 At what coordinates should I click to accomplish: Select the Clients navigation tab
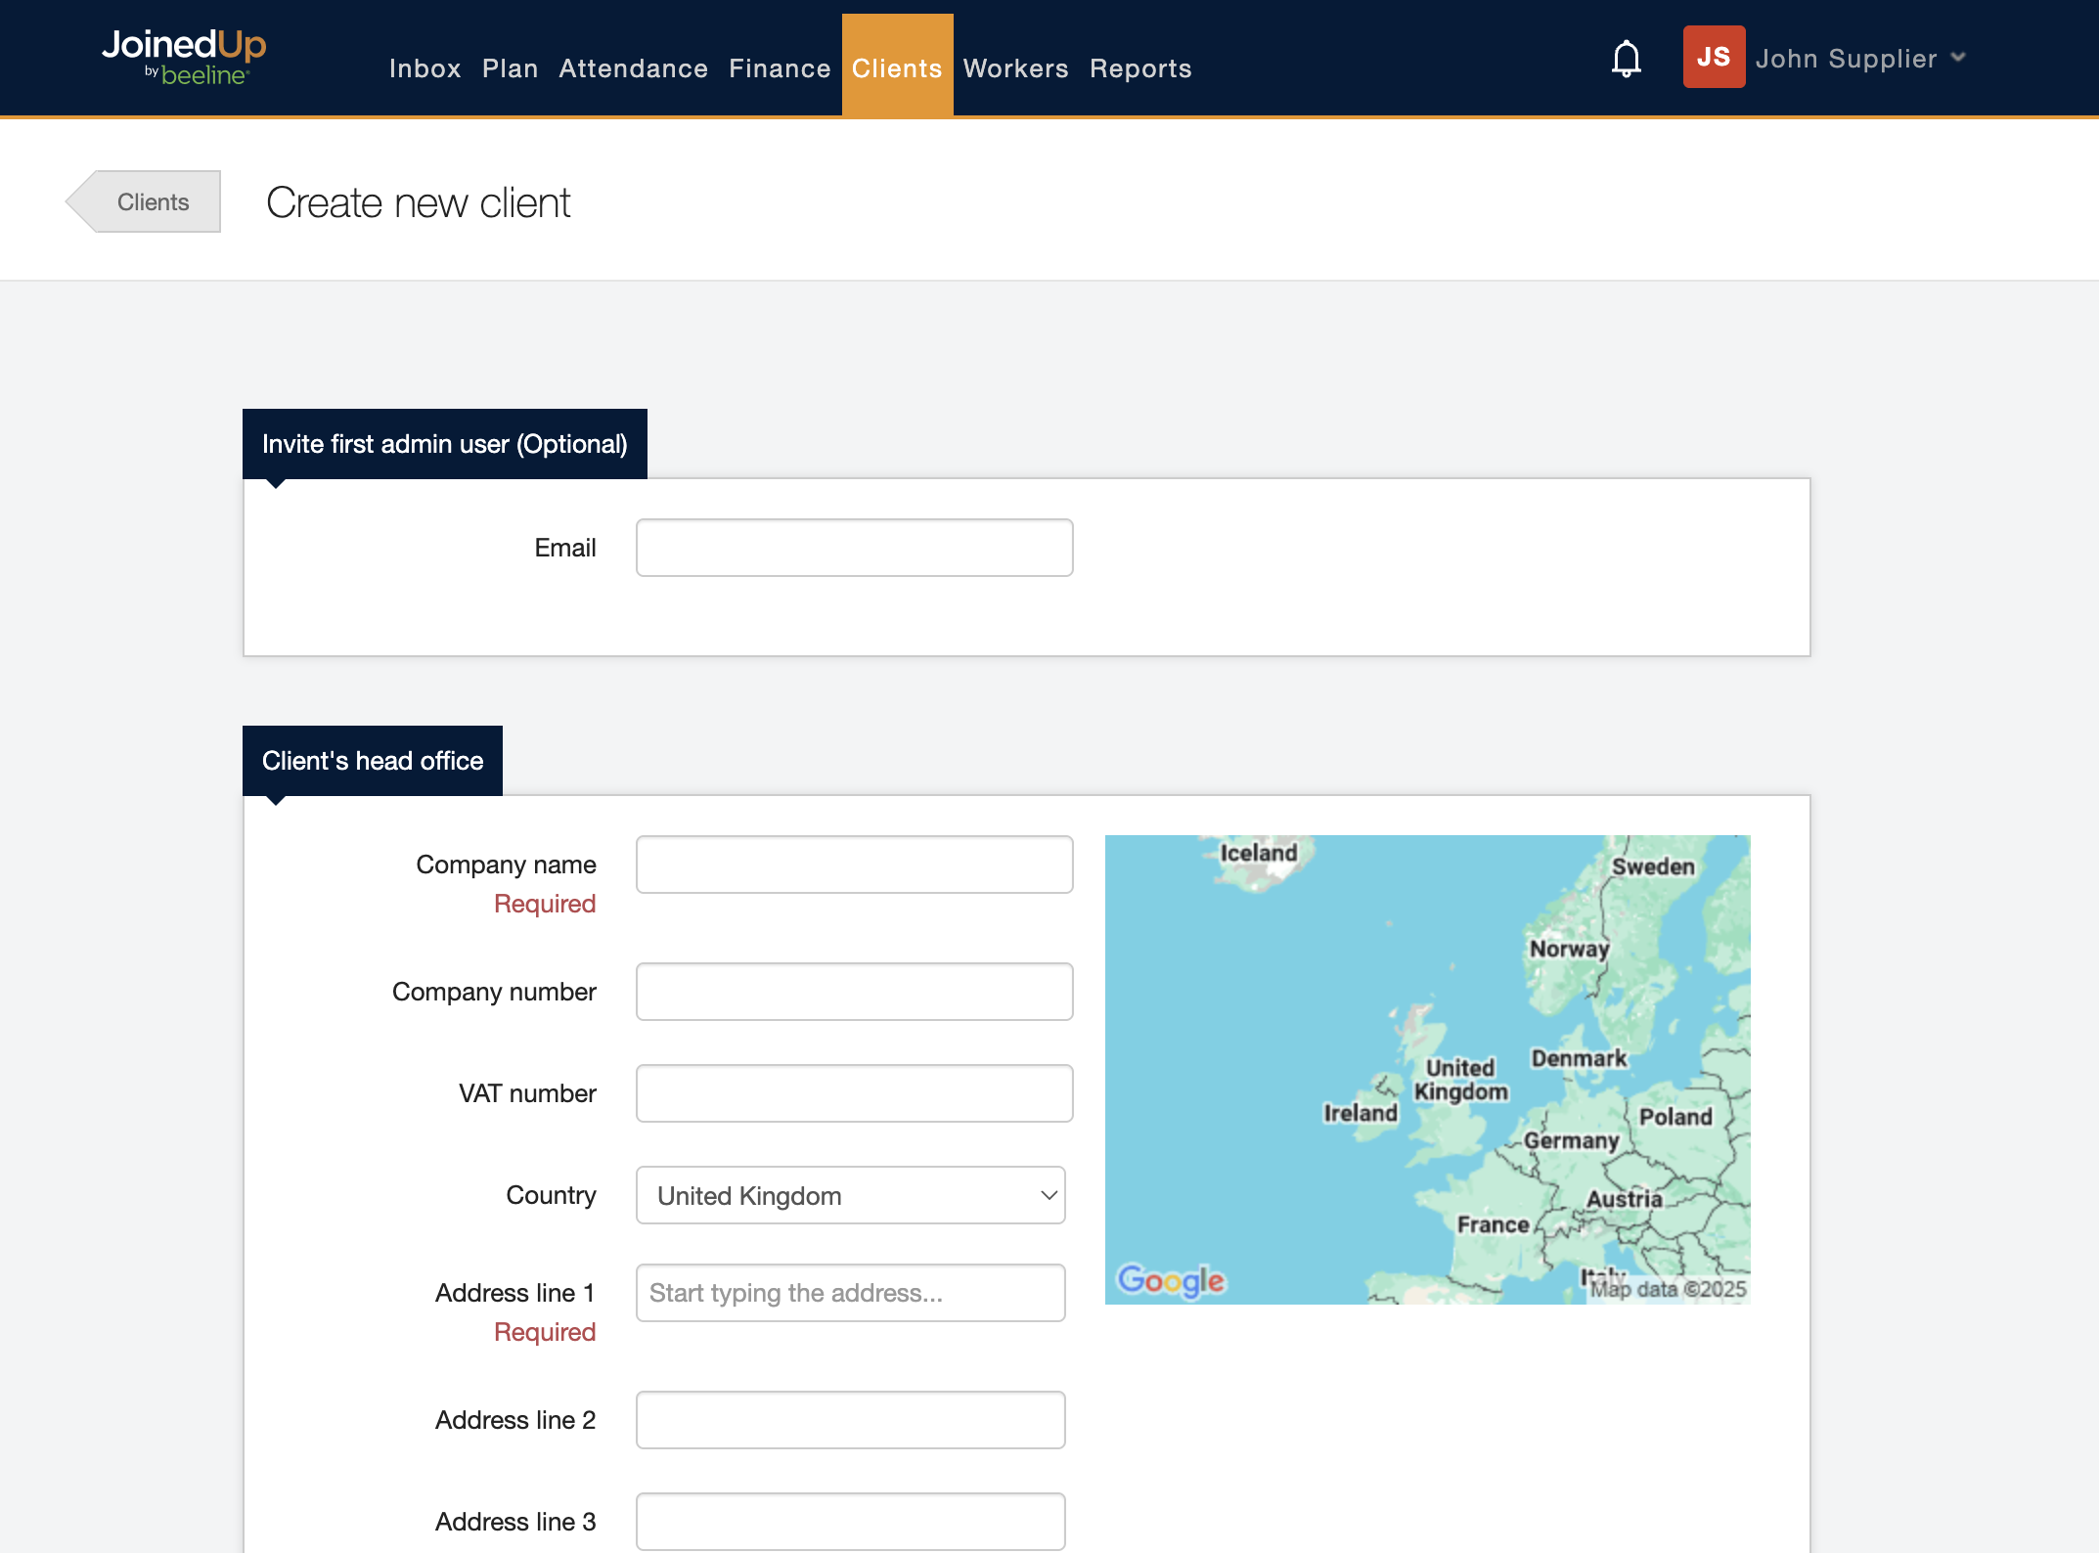point(897,68)
